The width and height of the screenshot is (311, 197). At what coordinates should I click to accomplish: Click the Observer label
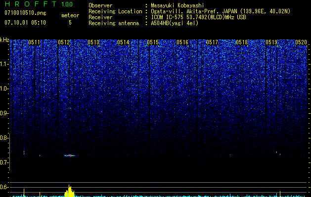pyautogui.click(x=100, y=5)
